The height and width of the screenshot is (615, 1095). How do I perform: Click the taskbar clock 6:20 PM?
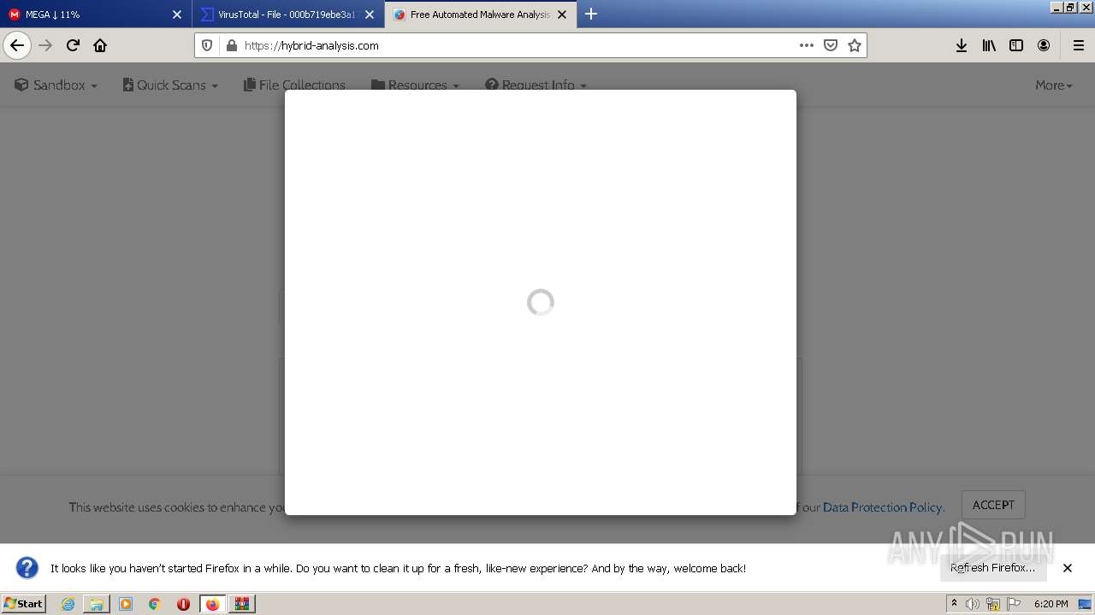click(1051, 604)
